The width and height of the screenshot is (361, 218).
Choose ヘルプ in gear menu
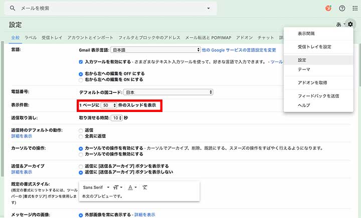[318, 105]
